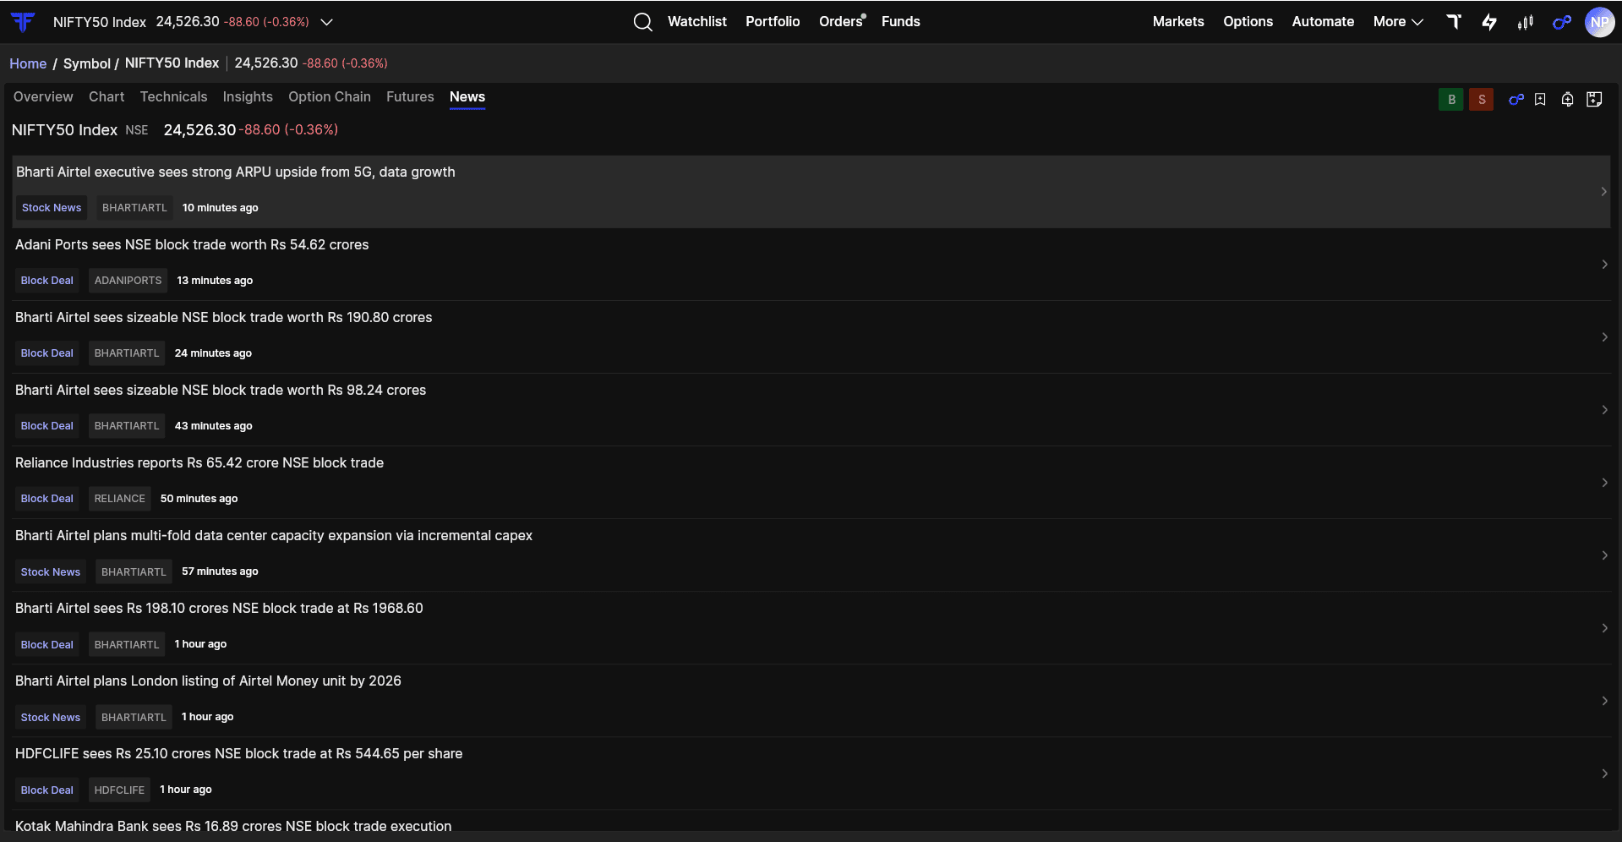The image size is (1622, 842).
Task: Open Bharti Airtel Rs 198.10 crores headline
Action: coord(219,609)
